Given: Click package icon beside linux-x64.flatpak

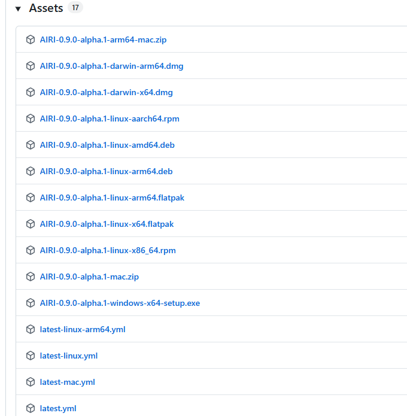Looking at the screenshot, I should click(x=31, y=224).
